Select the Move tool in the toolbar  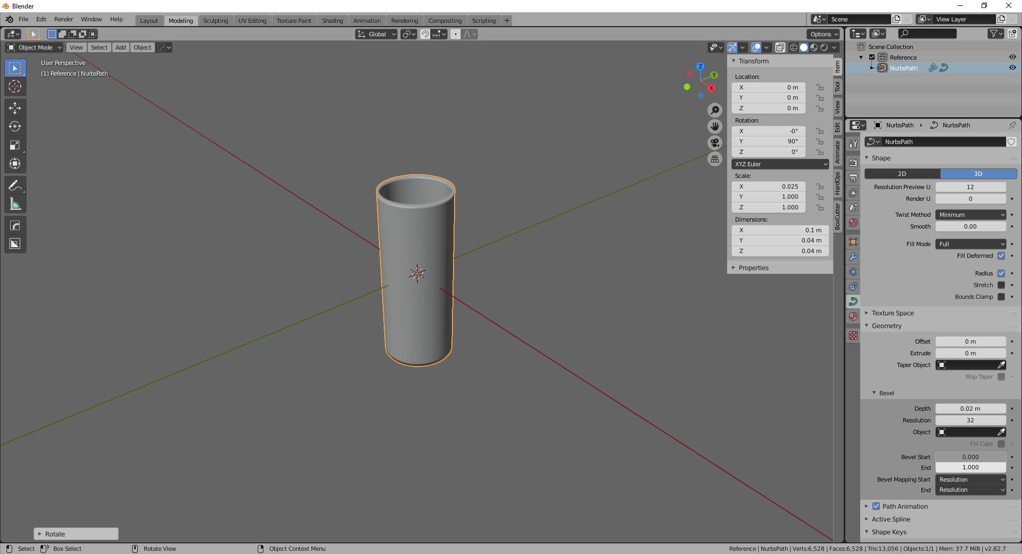15,108
